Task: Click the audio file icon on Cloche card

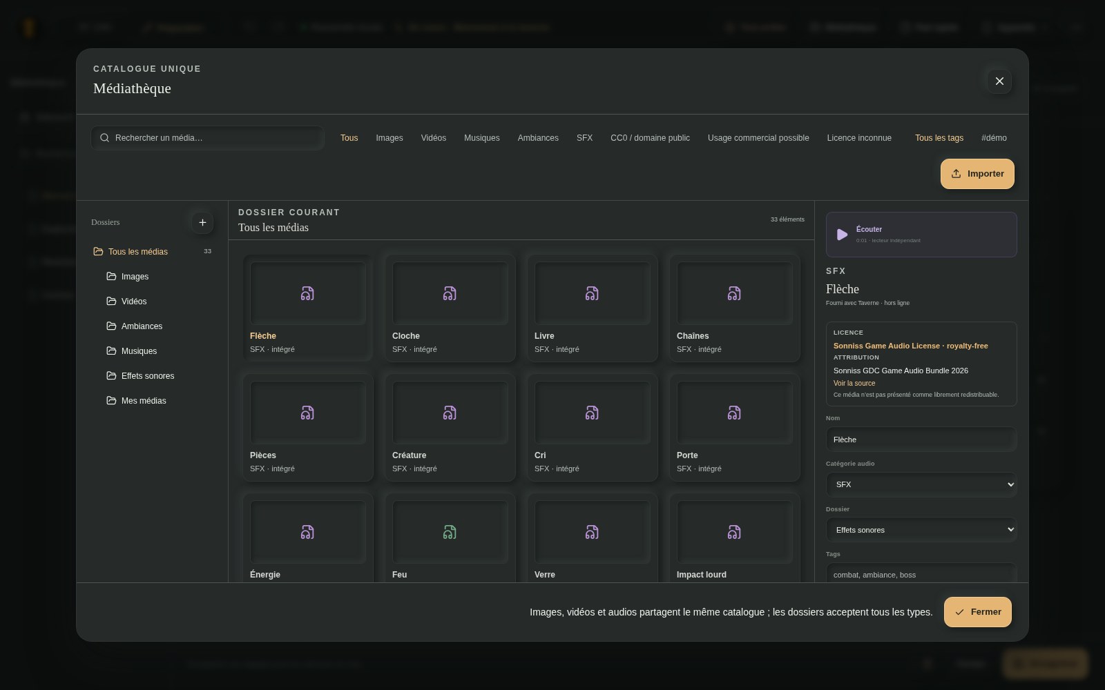Action: tap(450, 294)
